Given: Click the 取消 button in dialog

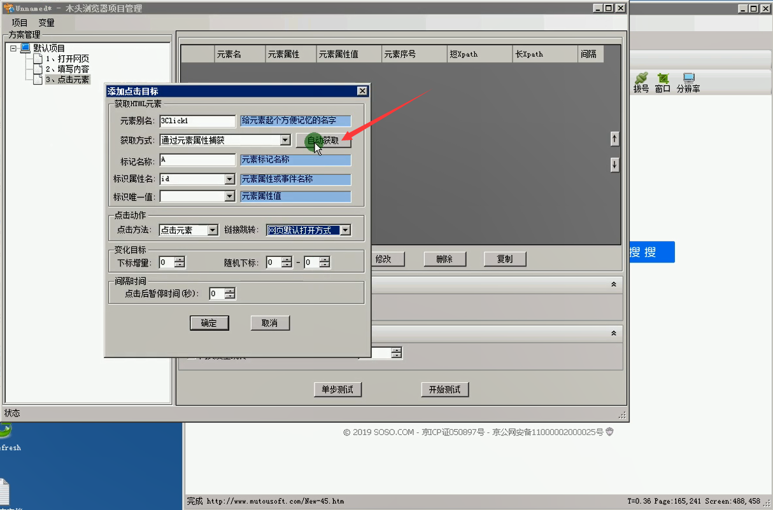Looking at the screenshot, I should point(270,323).
